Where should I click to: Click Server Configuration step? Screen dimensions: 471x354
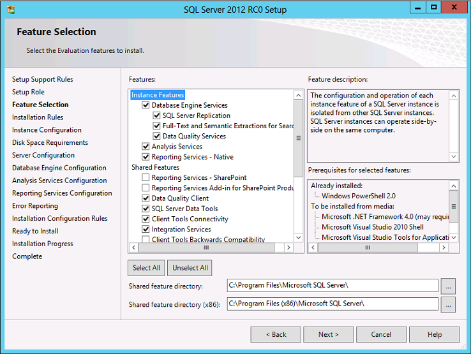pyautogui.click(x=43, y=155)
